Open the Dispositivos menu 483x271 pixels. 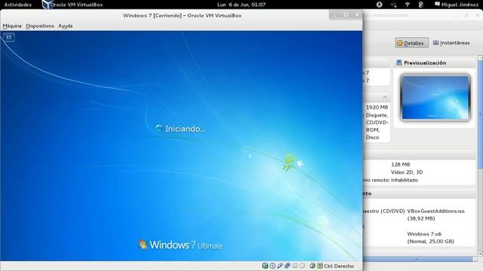pos(40,26)
